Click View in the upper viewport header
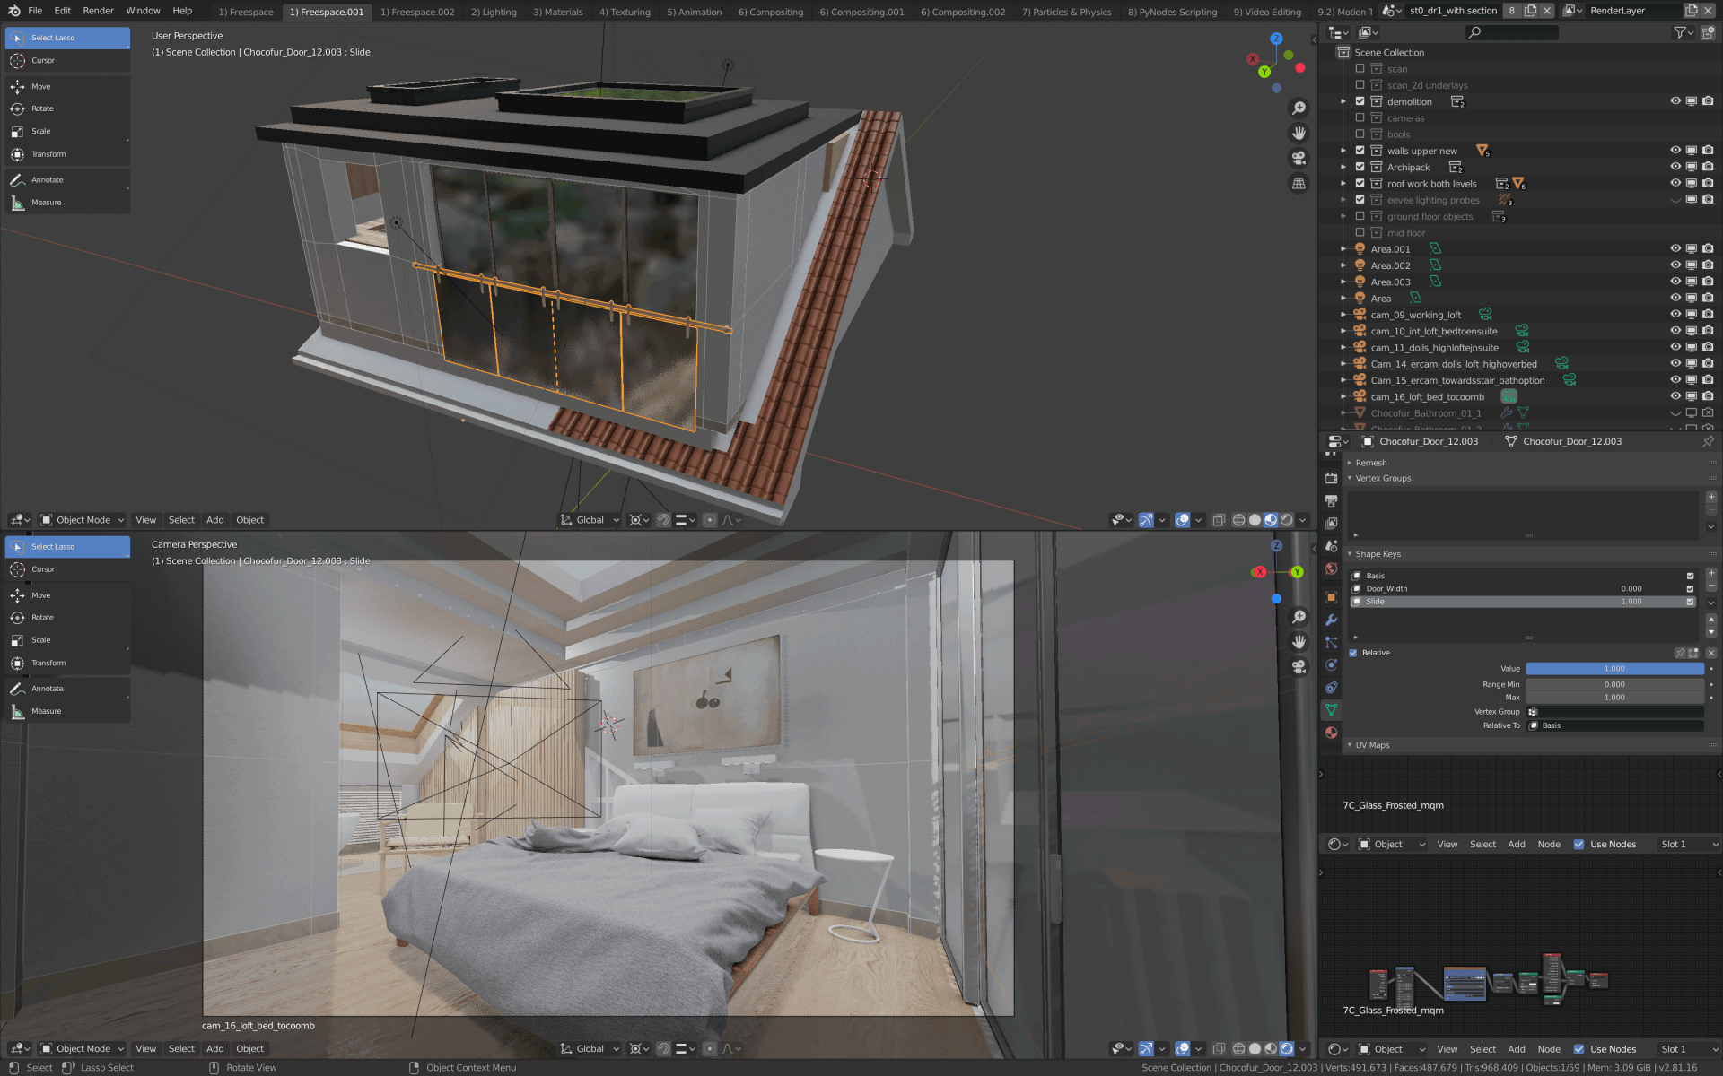The width and height of the screenshot is (1723, 1076). click(x=145, y=520)
